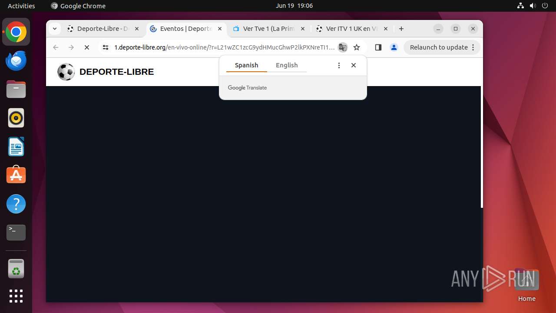Launch LibreOffice Writer from dock
The image size is (556, 313).
click(x=16, y=147)
